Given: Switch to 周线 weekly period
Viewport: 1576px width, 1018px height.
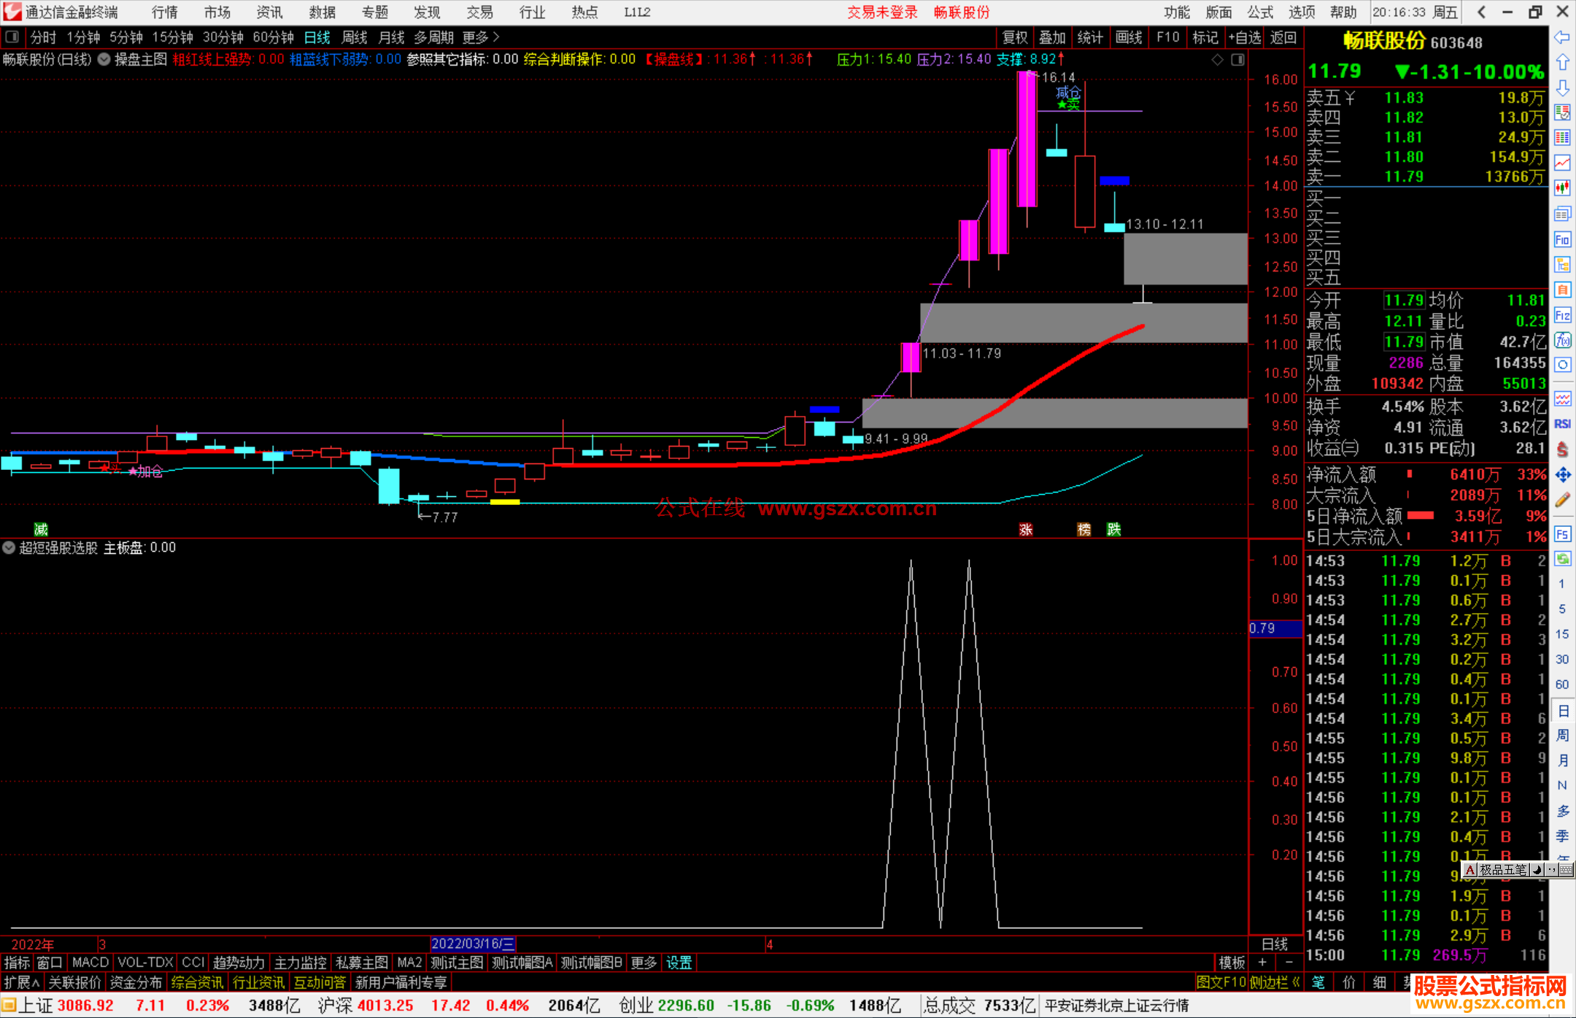Looking at the screenshot, I should (x=355, y=37).
